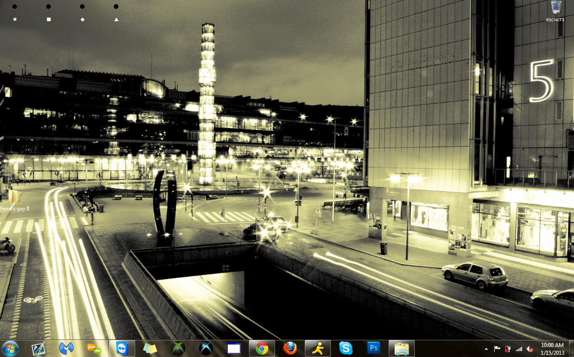Viewport: 574px width, 357px height.
Task: Open the clock showing 10:00 AM
Action: pyautogui.click(x=552, y=348)
